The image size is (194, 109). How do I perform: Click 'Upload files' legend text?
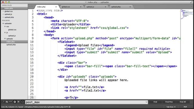pyautogui.click(x=89, y=45)
